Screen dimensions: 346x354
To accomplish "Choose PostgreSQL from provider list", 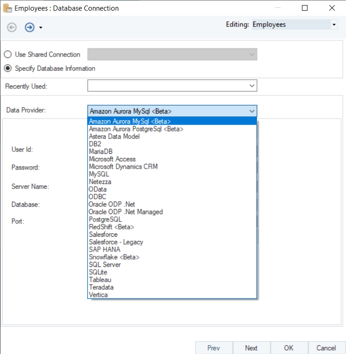I will point(105,219).
